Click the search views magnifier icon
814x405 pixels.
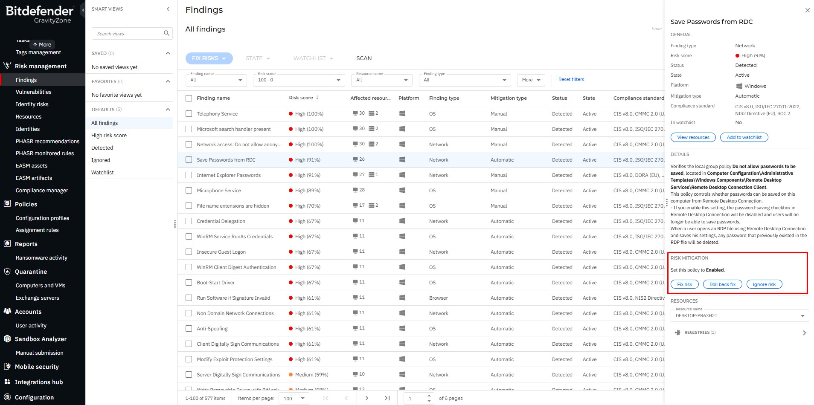pos(166,33)
